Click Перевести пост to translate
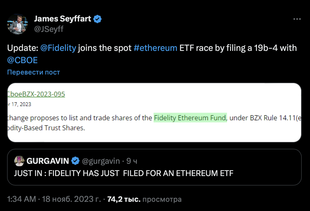310x211 pixels. pyautogui.click(x=33, y=72)
